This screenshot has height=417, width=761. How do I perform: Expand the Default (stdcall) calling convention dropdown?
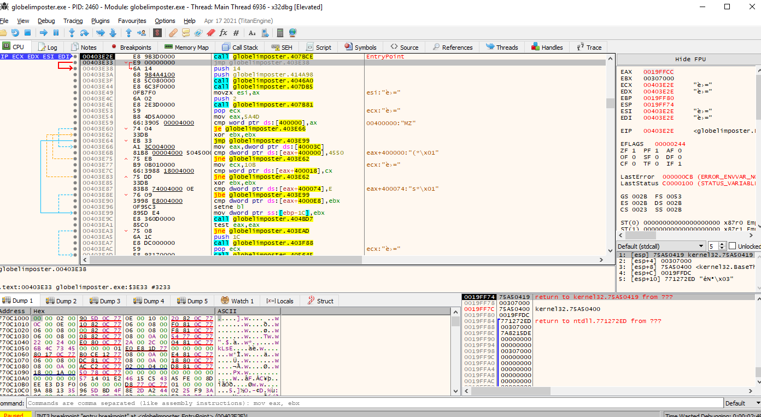click(661, 246)
